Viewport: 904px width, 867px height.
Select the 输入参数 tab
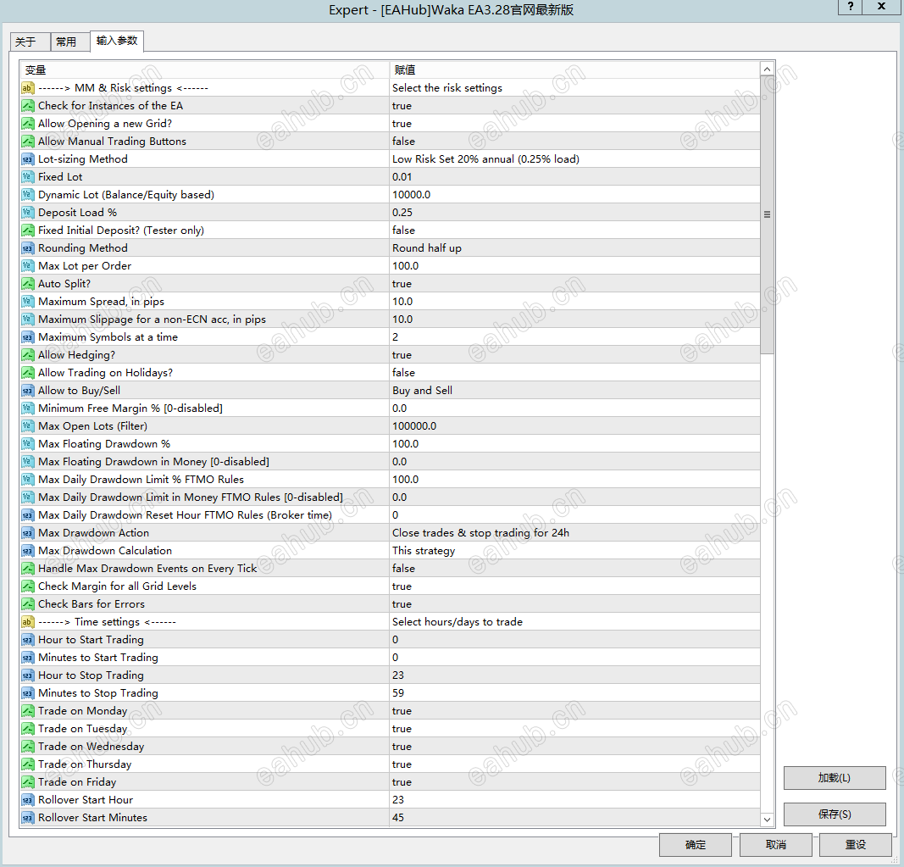117,41
